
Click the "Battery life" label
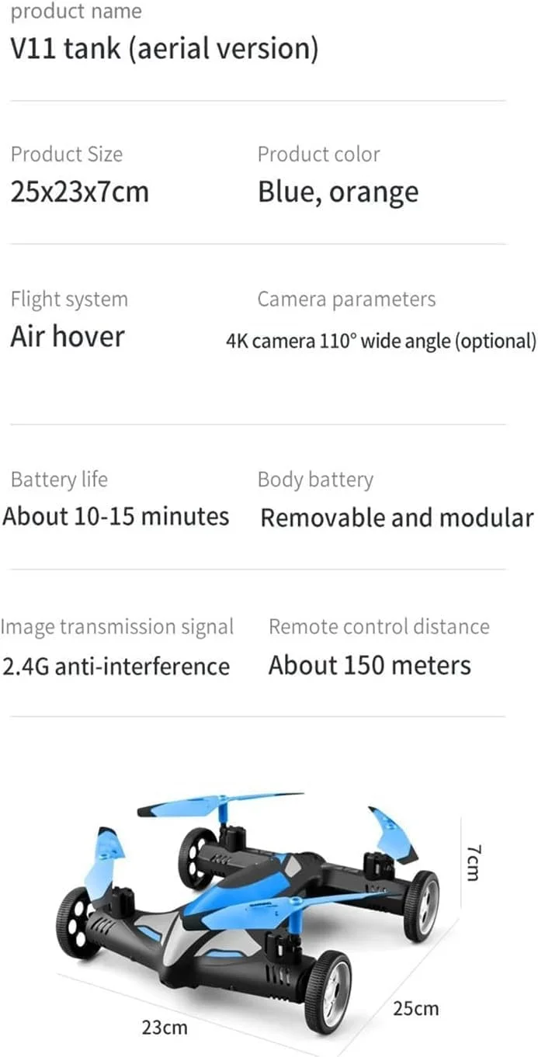(x=59, y=480)
